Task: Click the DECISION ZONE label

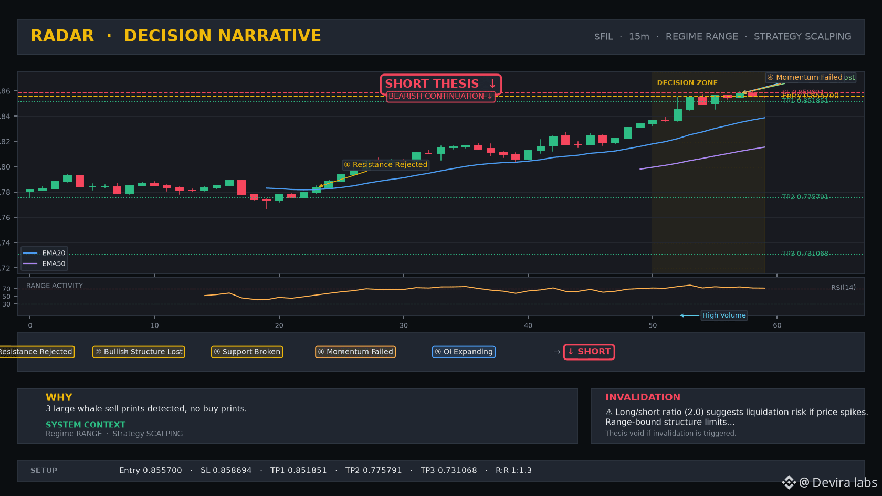Action: point(687,83)
